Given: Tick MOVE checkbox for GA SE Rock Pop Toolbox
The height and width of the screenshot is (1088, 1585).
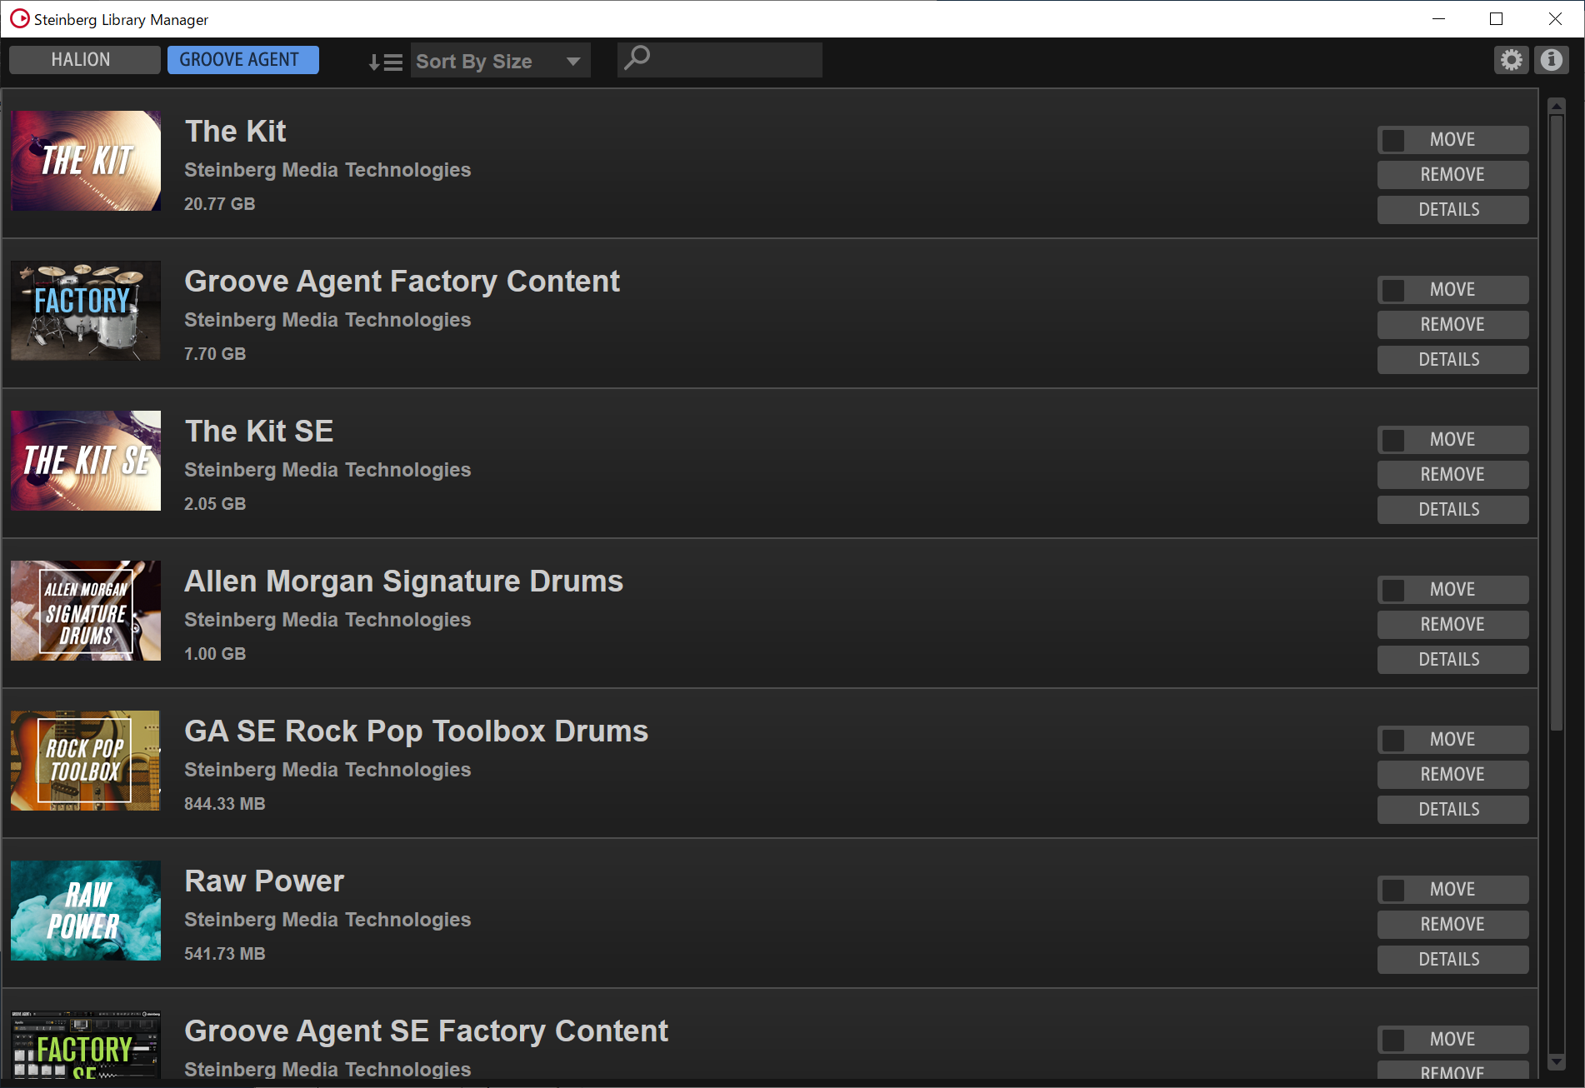Looking at the screenshot, I should [x=1392, y=740].
